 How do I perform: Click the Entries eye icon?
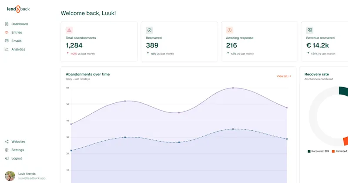(7, 33)
